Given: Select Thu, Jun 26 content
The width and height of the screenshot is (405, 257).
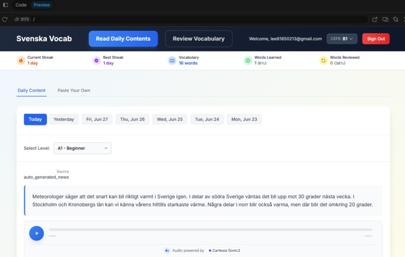Looking at the screenshot, I should (132, 120).
